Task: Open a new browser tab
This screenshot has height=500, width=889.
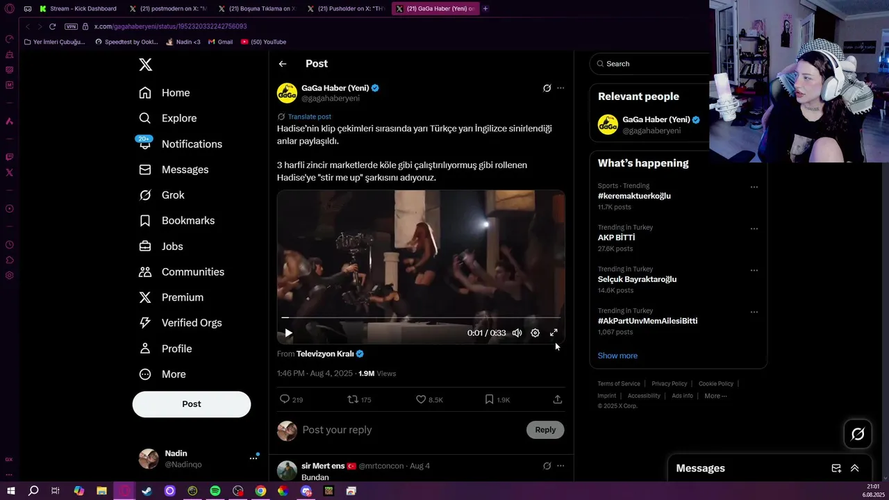Action: coord(485,9)
